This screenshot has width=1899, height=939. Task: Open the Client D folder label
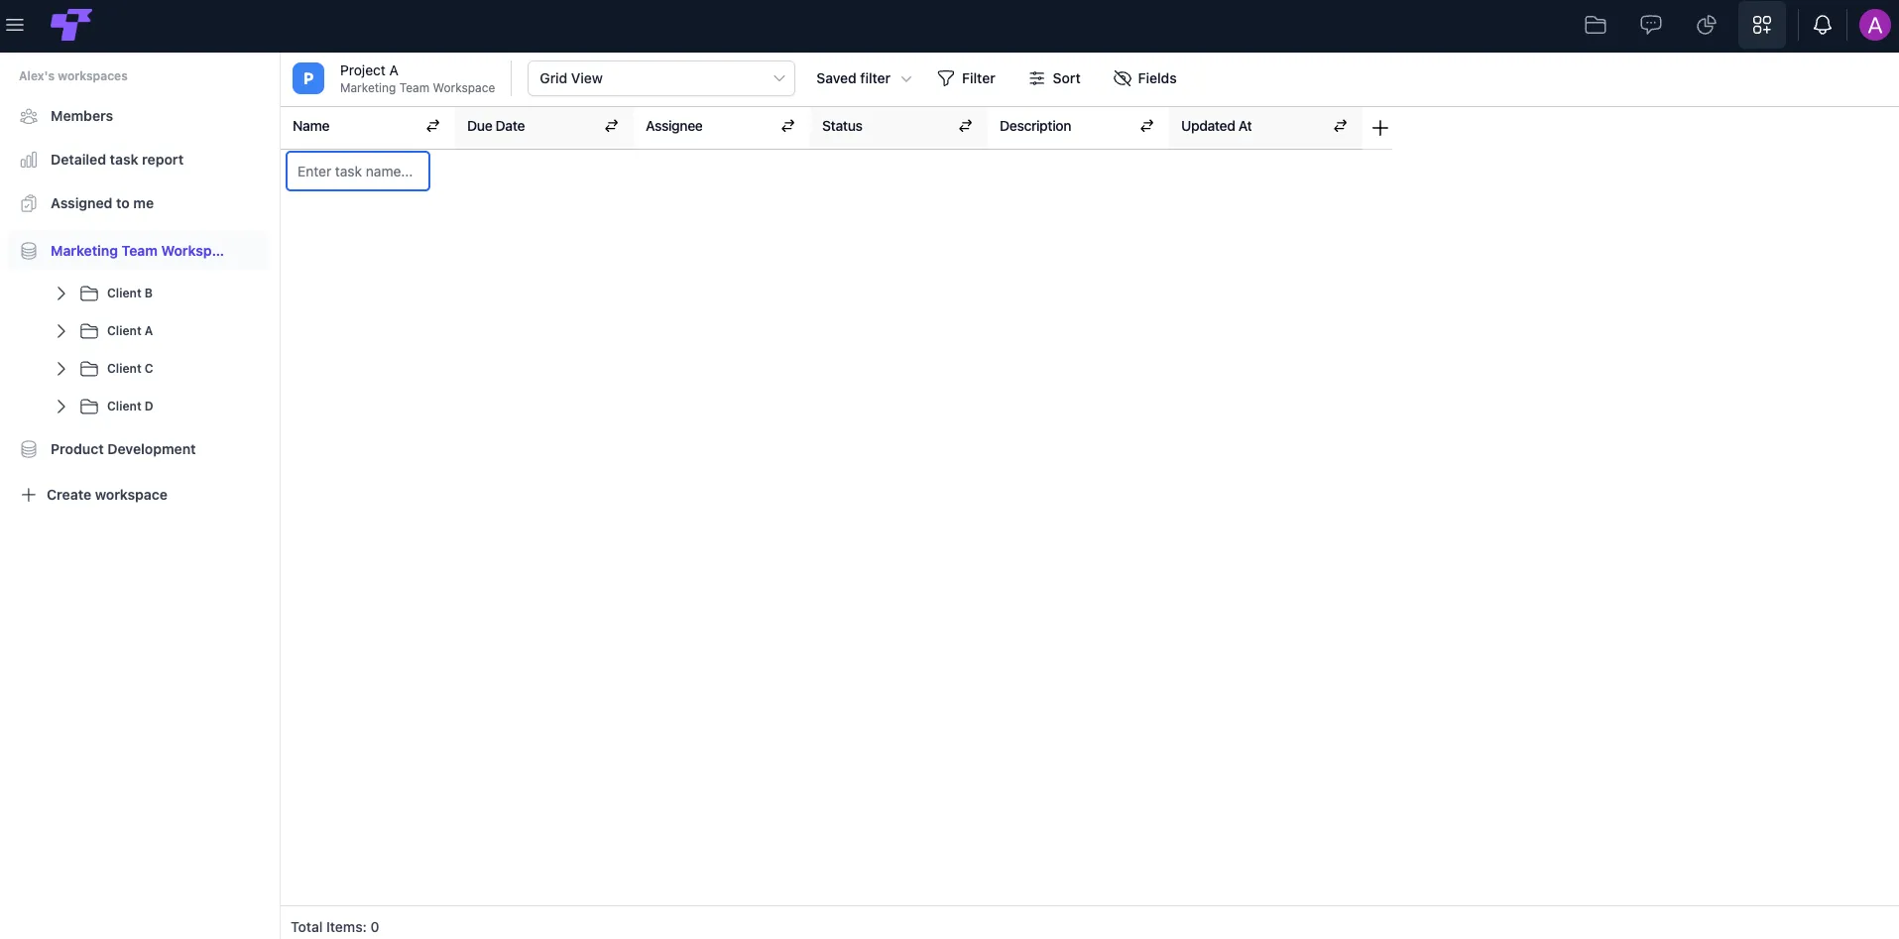(130, 407)
